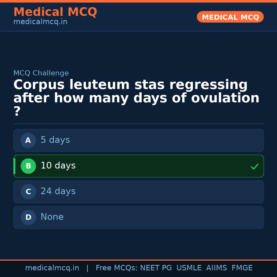Click the USMLE footer item
Screen dimensions: 277x277
189,268
